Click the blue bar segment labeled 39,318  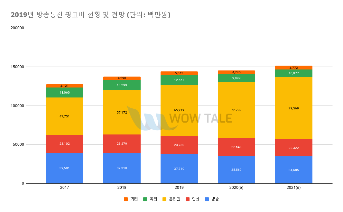click(x=122, y=168)
